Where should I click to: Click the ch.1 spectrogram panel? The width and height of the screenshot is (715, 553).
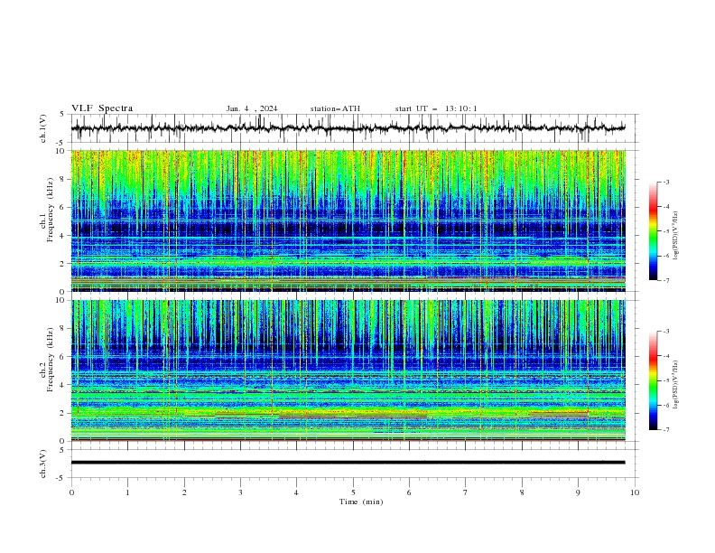pyautogui.click(x=348, y=220)
